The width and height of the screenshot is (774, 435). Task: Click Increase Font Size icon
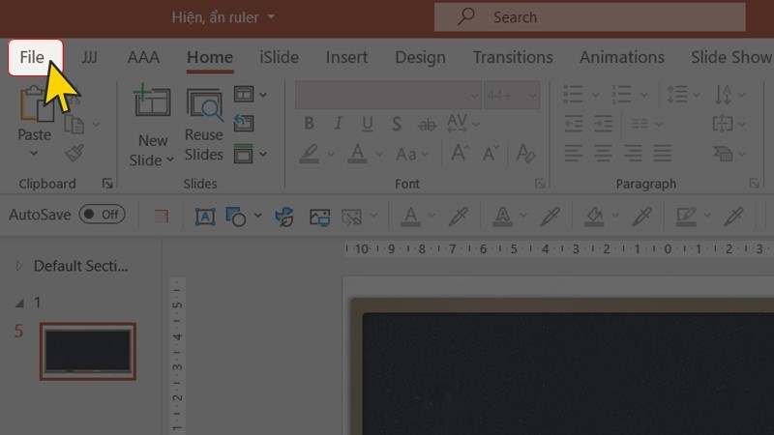point(461,153)
